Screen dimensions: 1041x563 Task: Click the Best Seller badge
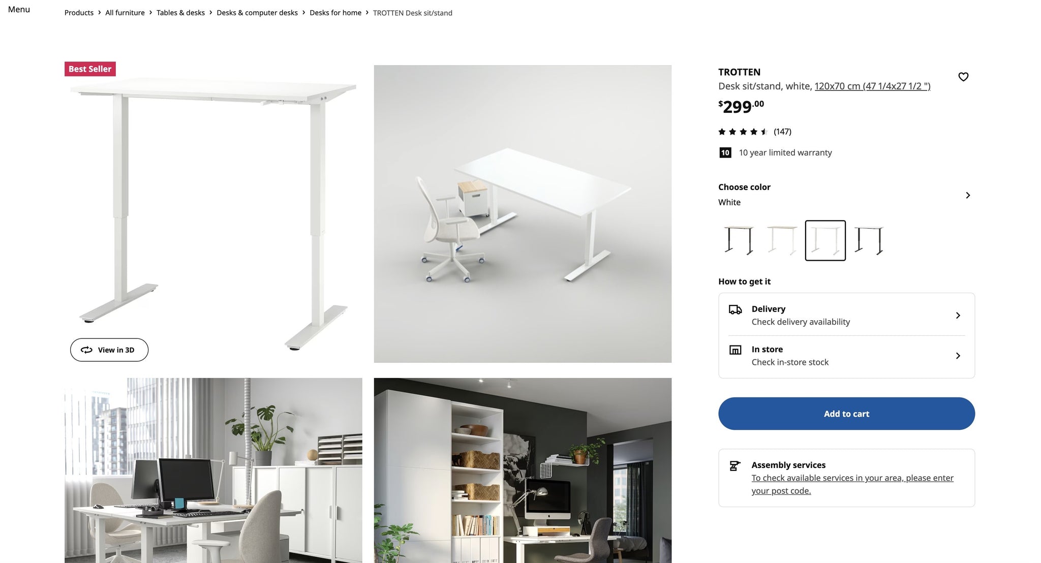(90, 69)
